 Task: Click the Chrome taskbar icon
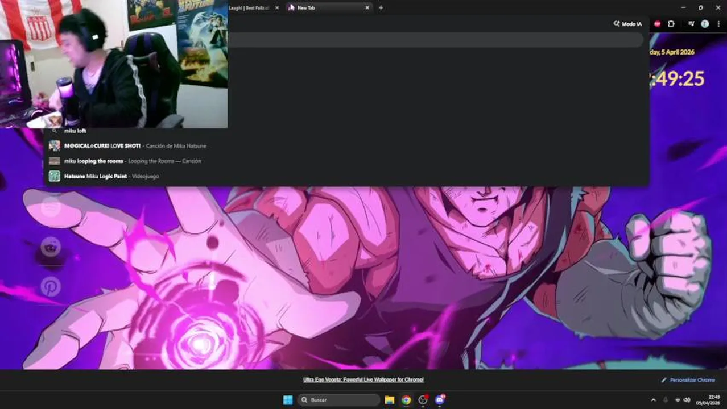click(x=406, y=400)
